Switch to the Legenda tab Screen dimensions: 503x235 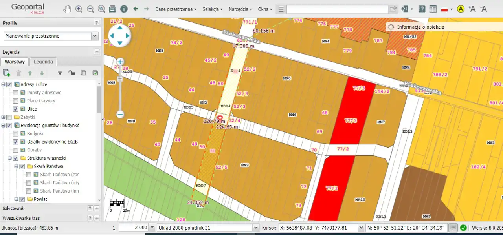click(x=43, y=62)
